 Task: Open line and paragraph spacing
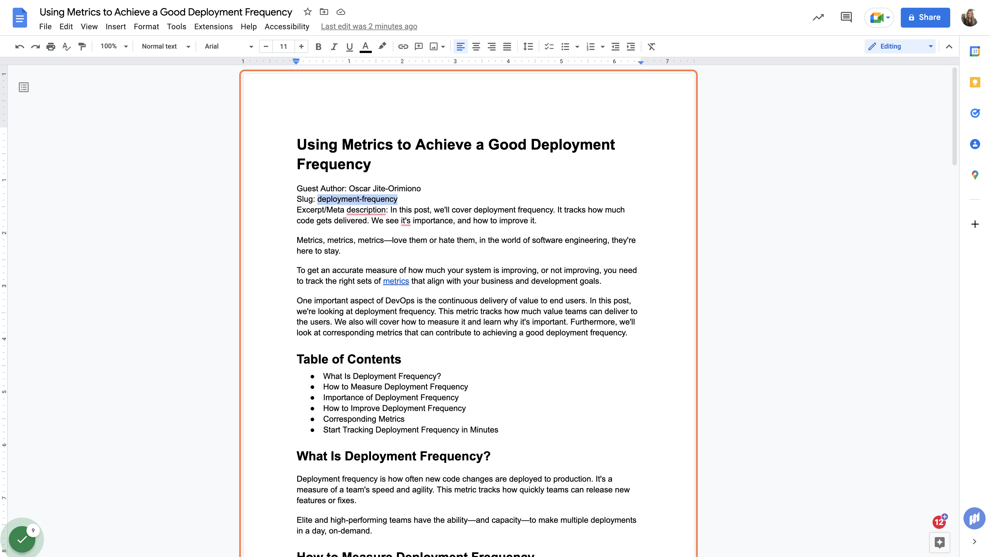coord(528,46)
